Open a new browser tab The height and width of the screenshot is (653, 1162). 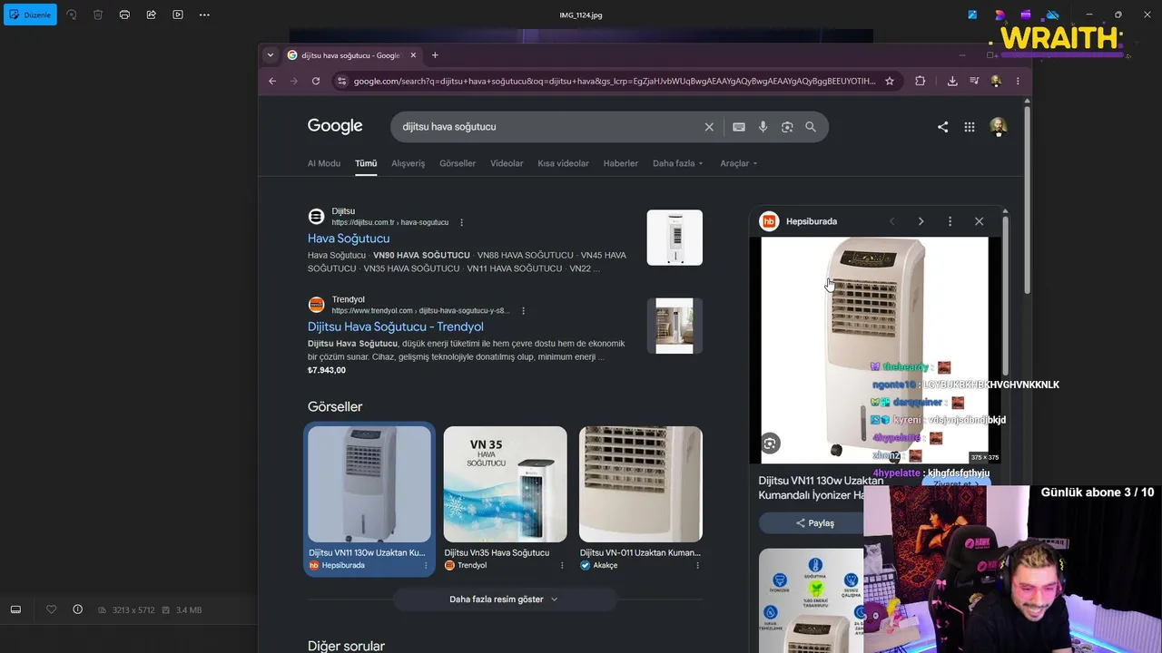pyautogui.click(x=435, y=55)
